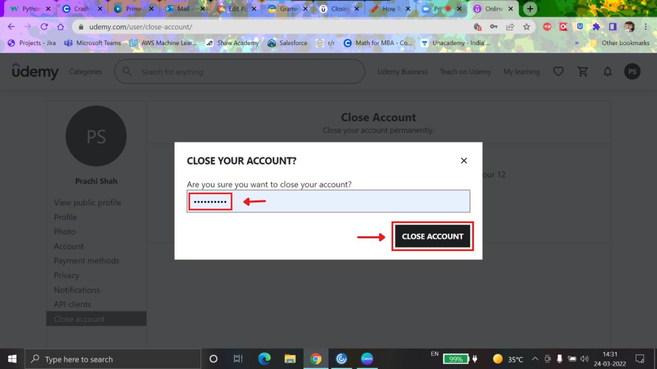The image size is (657, 369).
Task: Click the CLOSE ACCOUNT button
Action: 432,236
